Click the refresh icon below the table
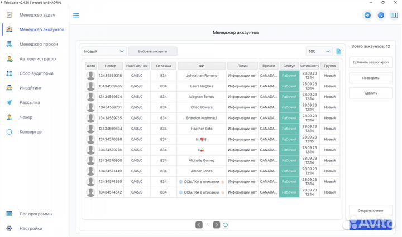Viewport: 402px width, 237px height. click(226, 225)
